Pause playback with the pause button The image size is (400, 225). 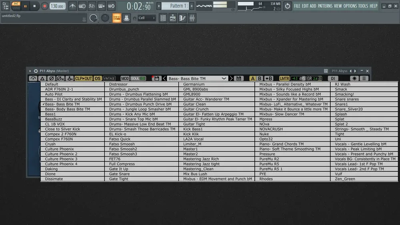(x=25, y=6)
